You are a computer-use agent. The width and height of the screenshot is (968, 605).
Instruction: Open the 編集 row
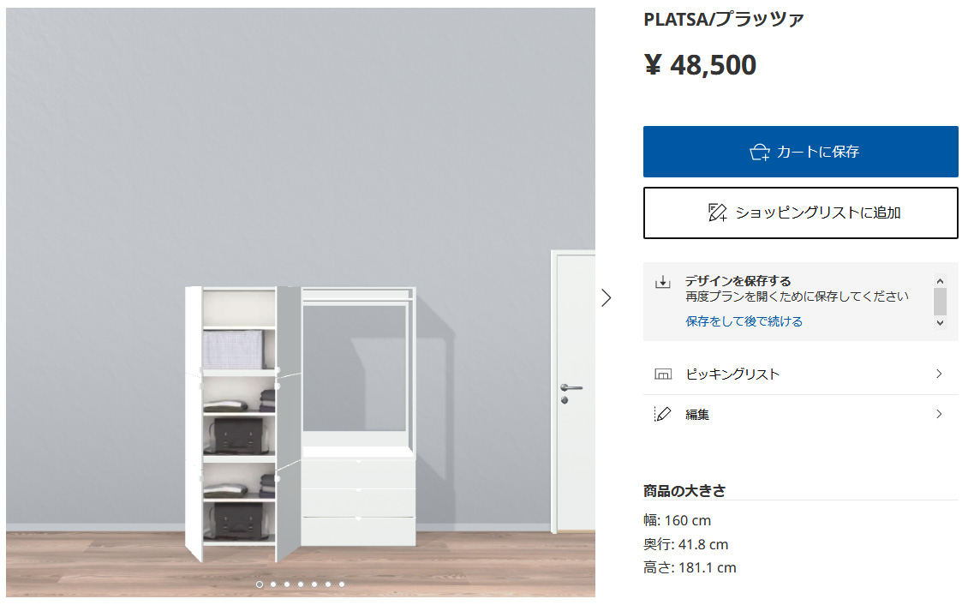(x=801, y=414)
